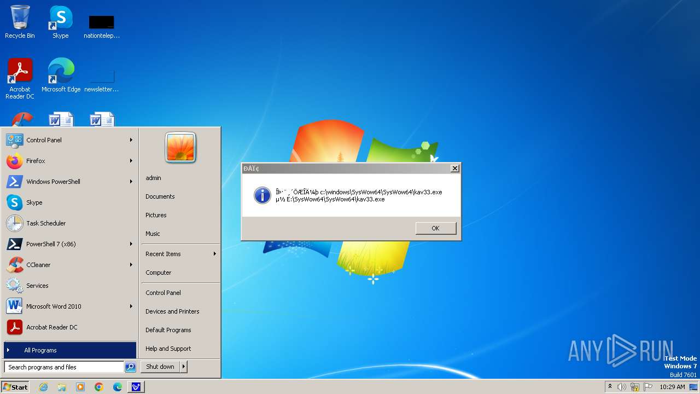Click the network tray icon
The width and height of the screenshot is (700, 394).
tap(635, 387)
